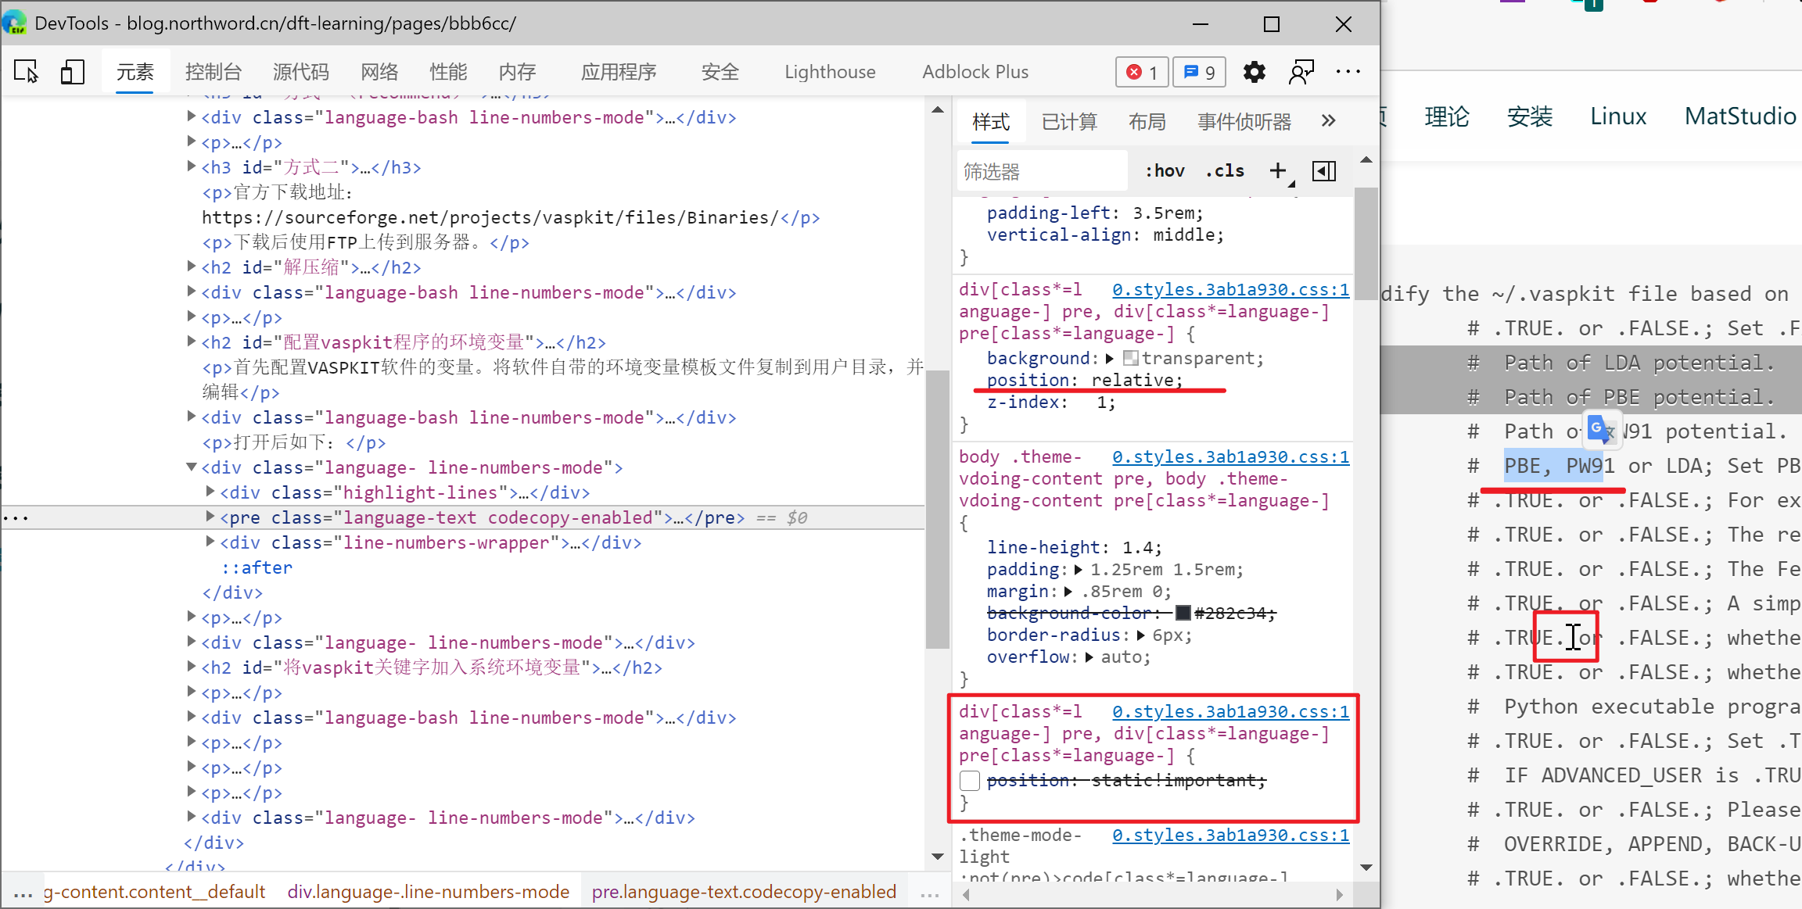Open the 网络 Network panel tab

[380, 71]
